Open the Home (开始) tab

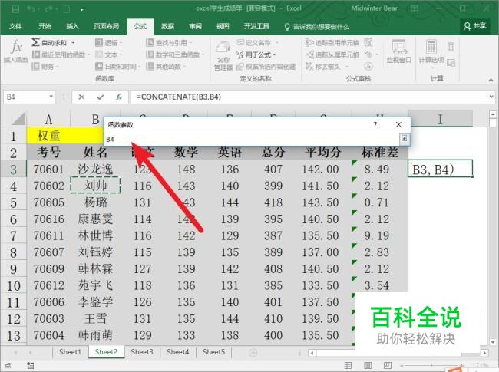click(45, 26)
